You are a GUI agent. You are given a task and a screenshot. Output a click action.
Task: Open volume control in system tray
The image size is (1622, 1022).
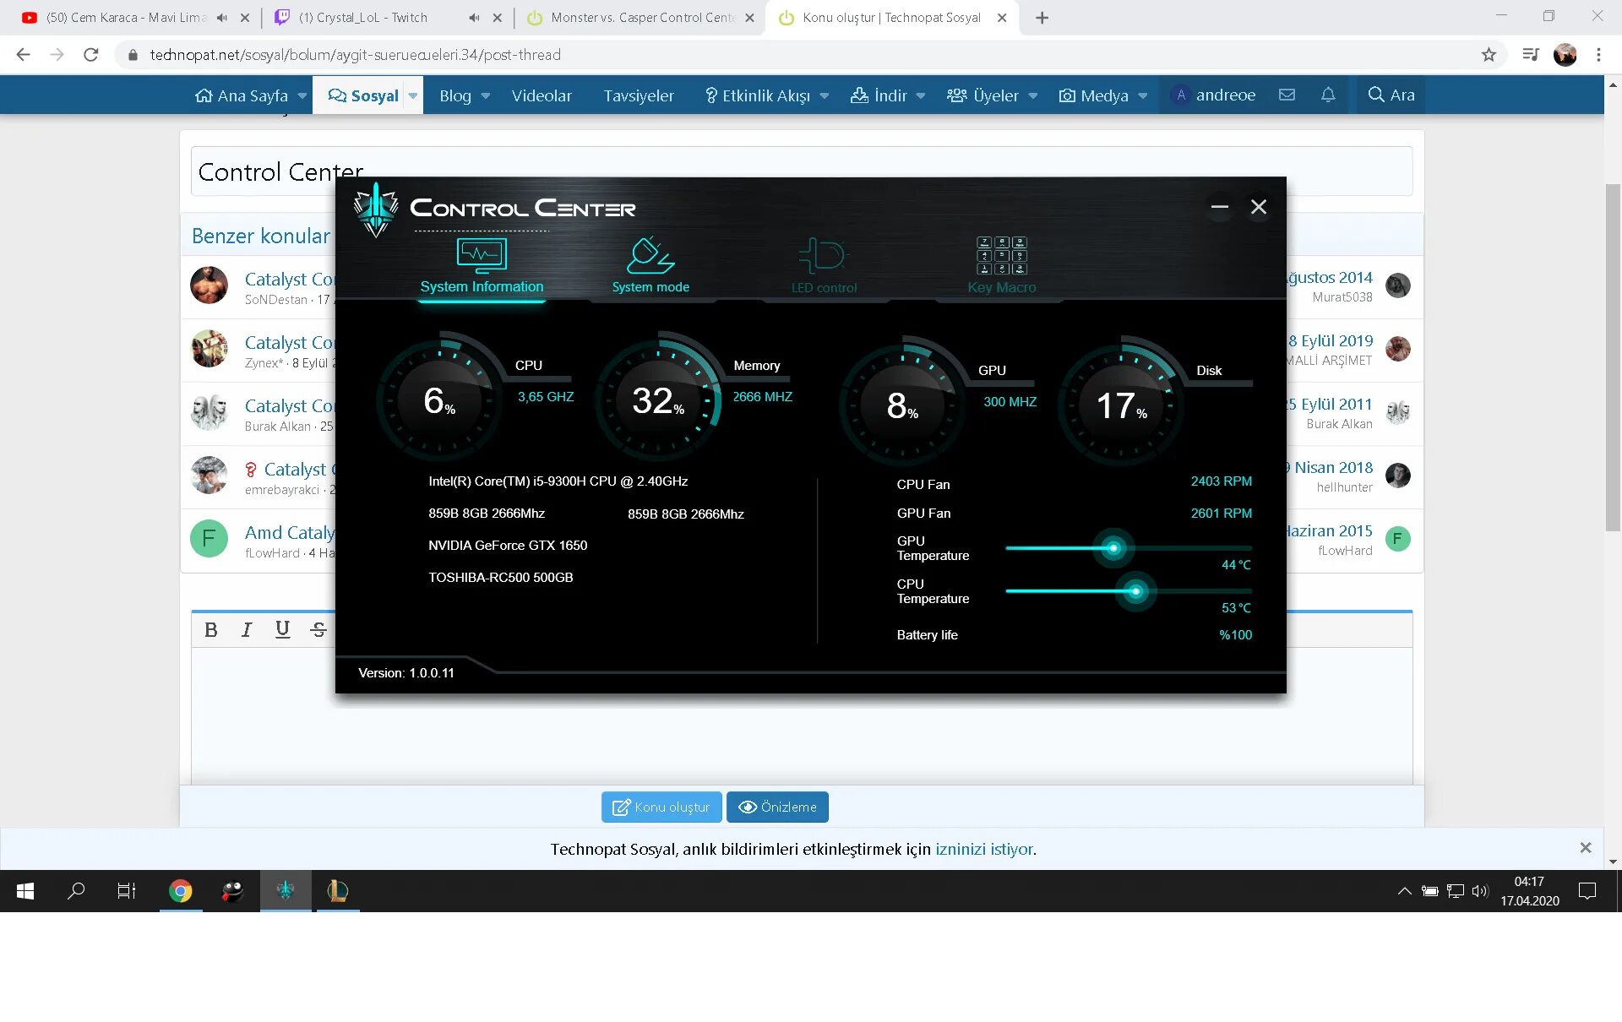[x=1479, y=891]
